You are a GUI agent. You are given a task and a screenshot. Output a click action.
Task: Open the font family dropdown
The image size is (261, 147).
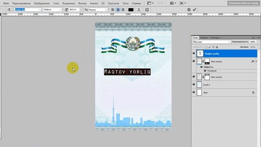[40, 10]
